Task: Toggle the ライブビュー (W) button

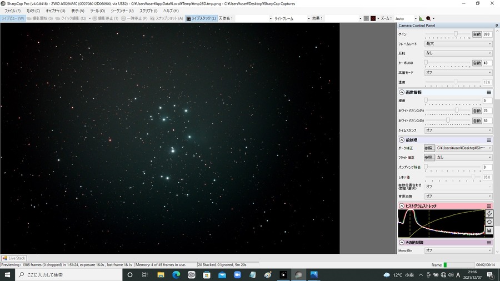Action: click(13, 18)
